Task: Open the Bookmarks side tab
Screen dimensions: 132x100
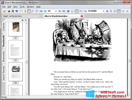Action: 4,57
